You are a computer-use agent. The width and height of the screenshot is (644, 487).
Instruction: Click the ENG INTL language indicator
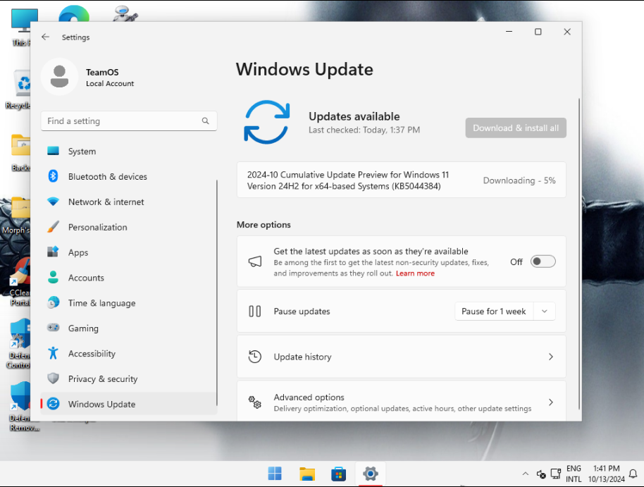click(x=574, y=474)
